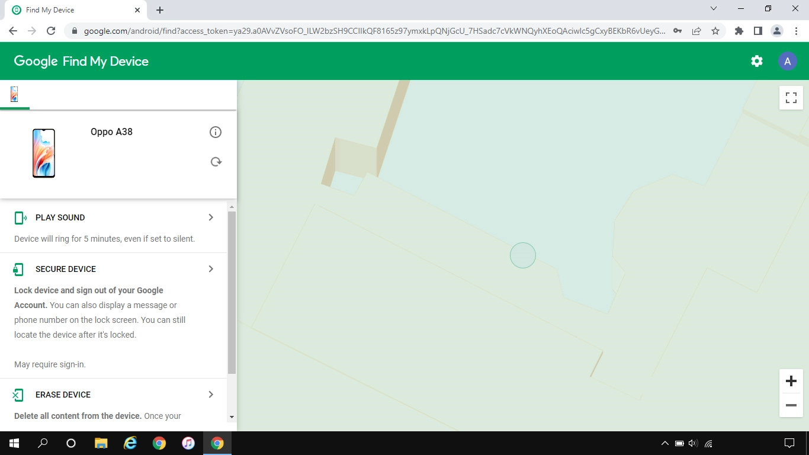Expand the Secure Device option

211,269
